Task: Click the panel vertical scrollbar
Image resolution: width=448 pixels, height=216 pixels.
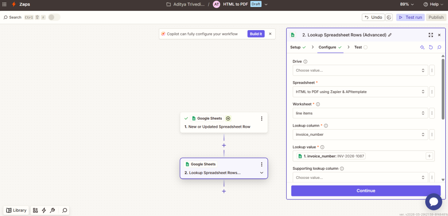Action: point(443,89)
